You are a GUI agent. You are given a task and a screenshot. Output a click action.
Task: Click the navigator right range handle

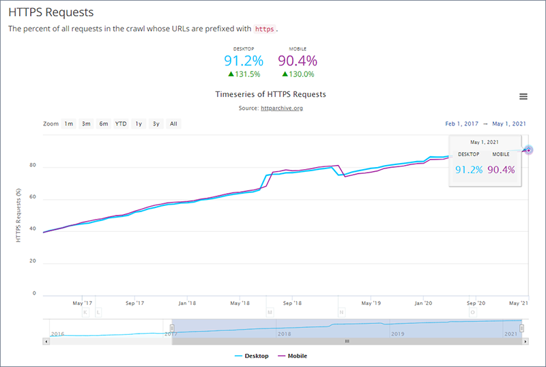point(521,328)
